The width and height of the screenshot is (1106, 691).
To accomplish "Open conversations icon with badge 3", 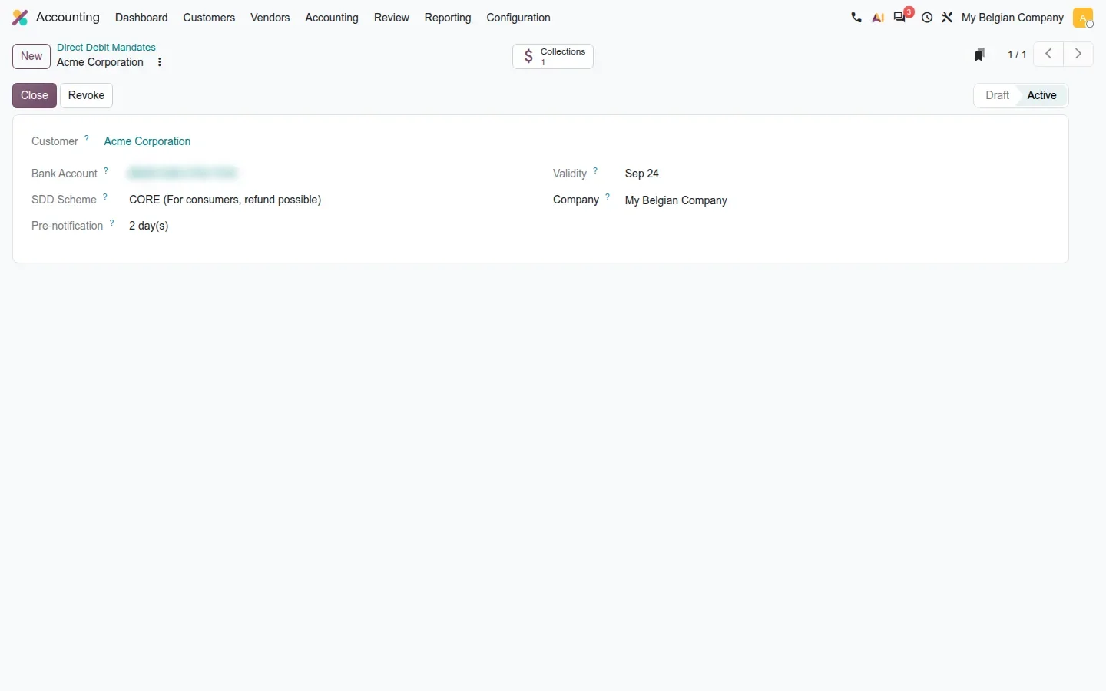I will [x=902, y=16].
